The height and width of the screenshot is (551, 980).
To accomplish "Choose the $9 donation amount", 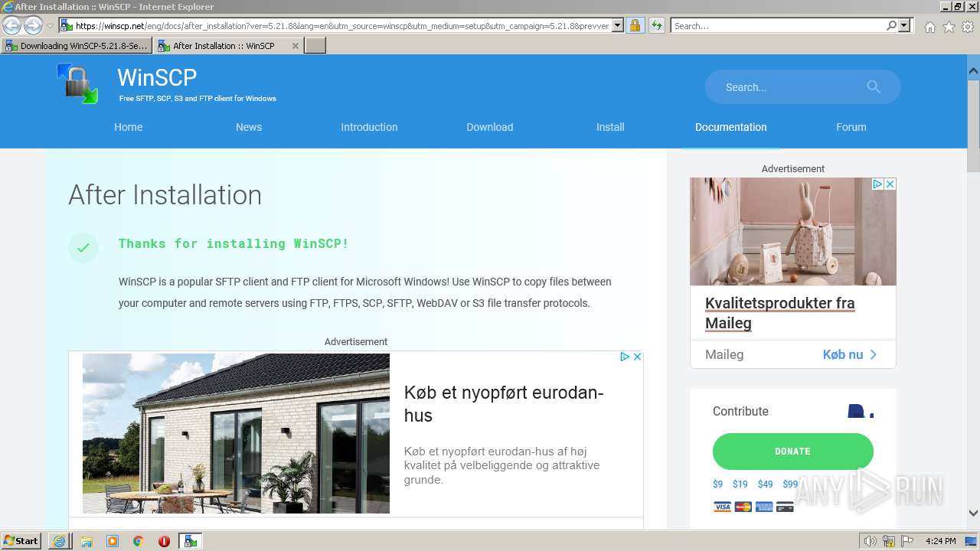I will 717,484.
